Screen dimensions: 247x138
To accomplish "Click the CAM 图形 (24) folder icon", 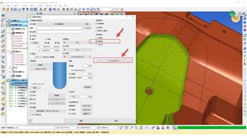I will (8, 25).
